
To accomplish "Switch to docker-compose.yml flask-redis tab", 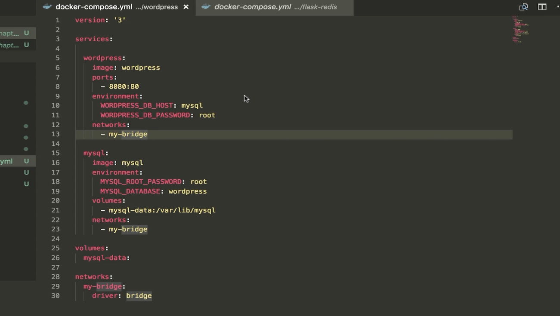I will [275, 7].
